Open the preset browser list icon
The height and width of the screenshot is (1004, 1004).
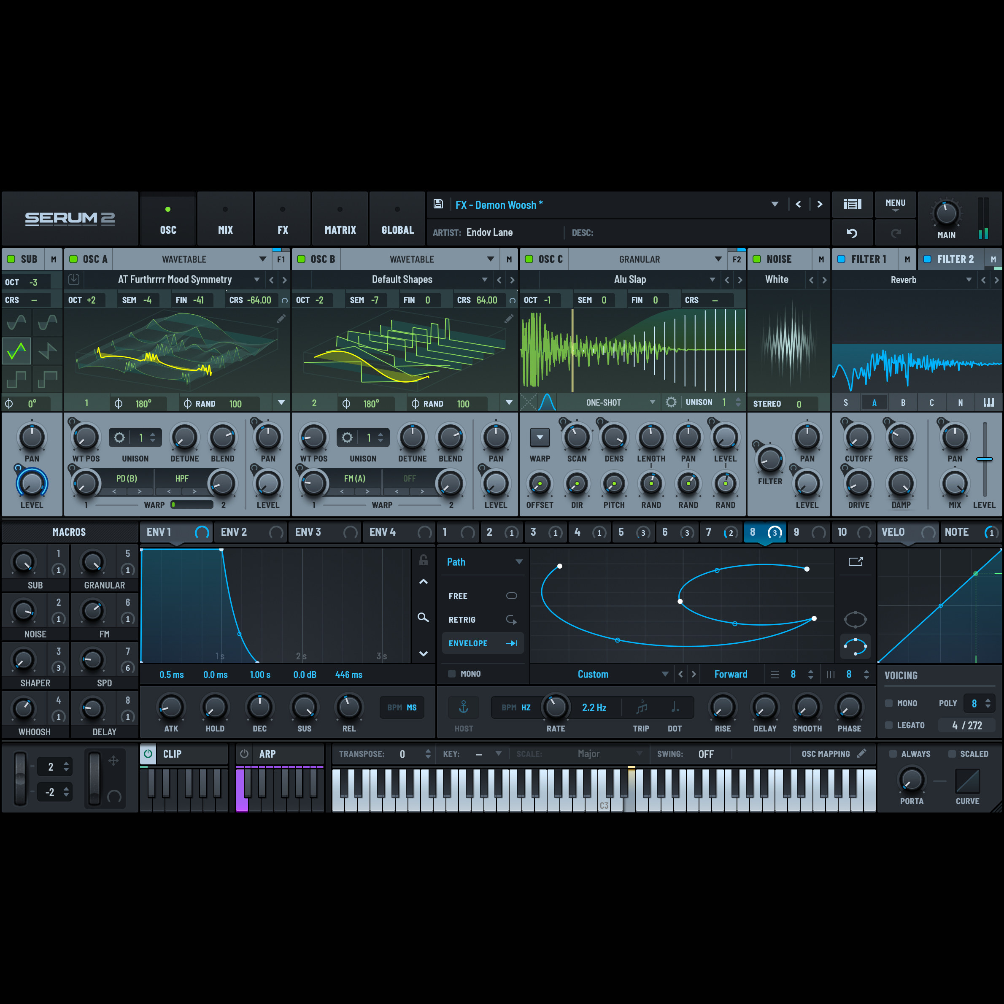pos(852,204)
